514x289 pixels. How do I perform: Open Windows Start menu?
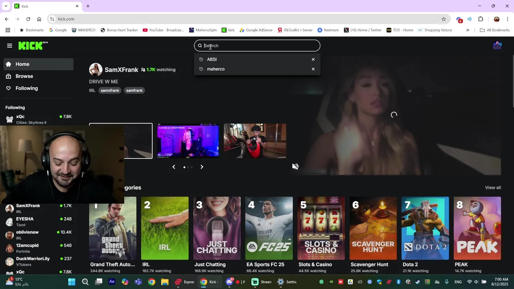72,282
